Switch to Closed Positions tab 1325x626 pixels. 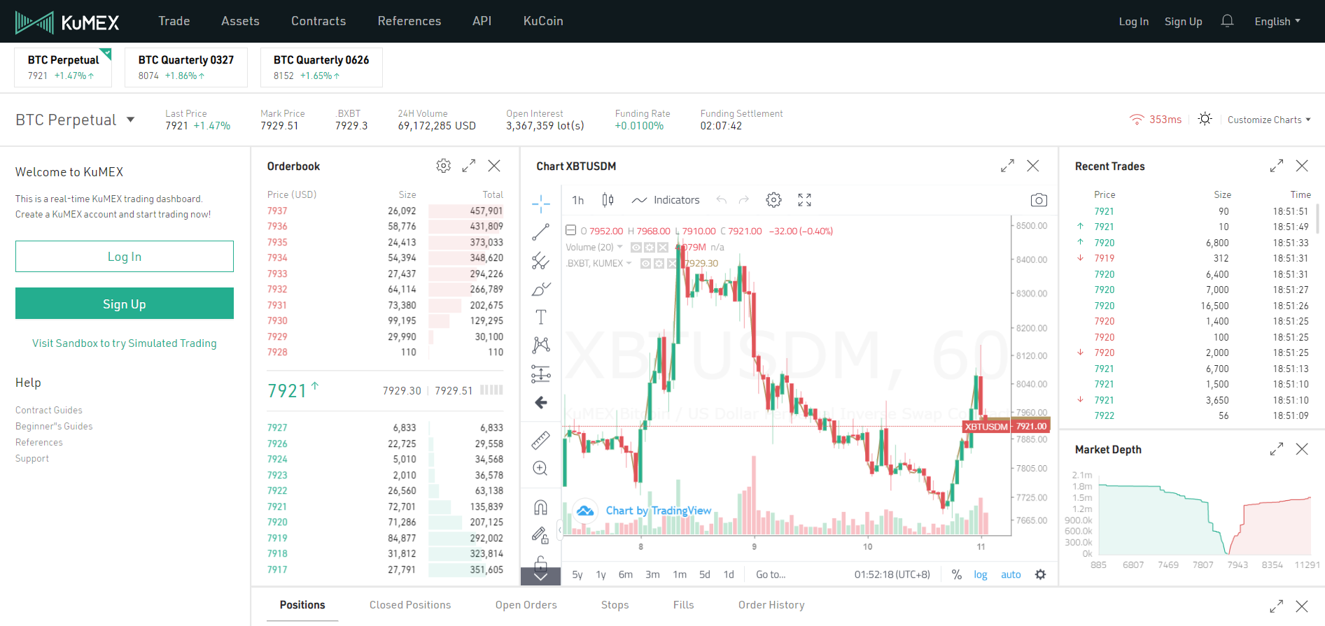click(x=410, y=605)
